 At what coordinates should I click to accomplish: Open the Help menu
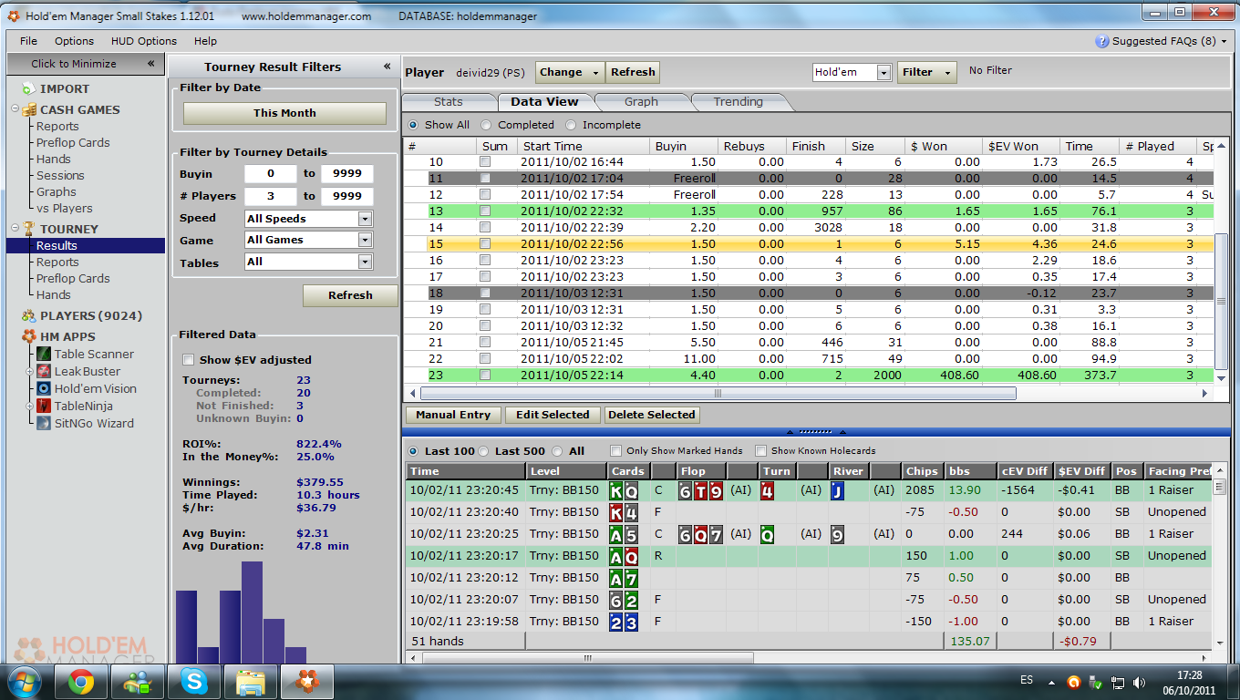(205, 41)
